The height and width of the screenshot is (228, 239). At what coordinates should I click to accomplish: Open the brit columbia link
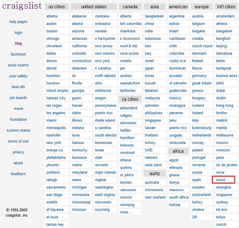(x=131, y=24)
